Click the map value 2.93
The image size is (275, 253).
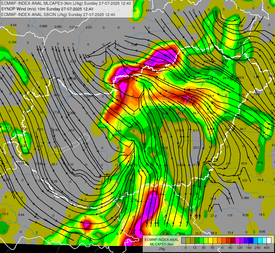[x=118, y=131]
